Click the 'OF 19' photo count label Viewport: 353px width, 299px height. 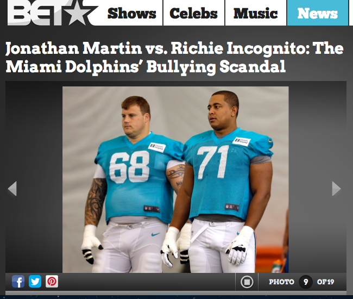pos(325,282)
